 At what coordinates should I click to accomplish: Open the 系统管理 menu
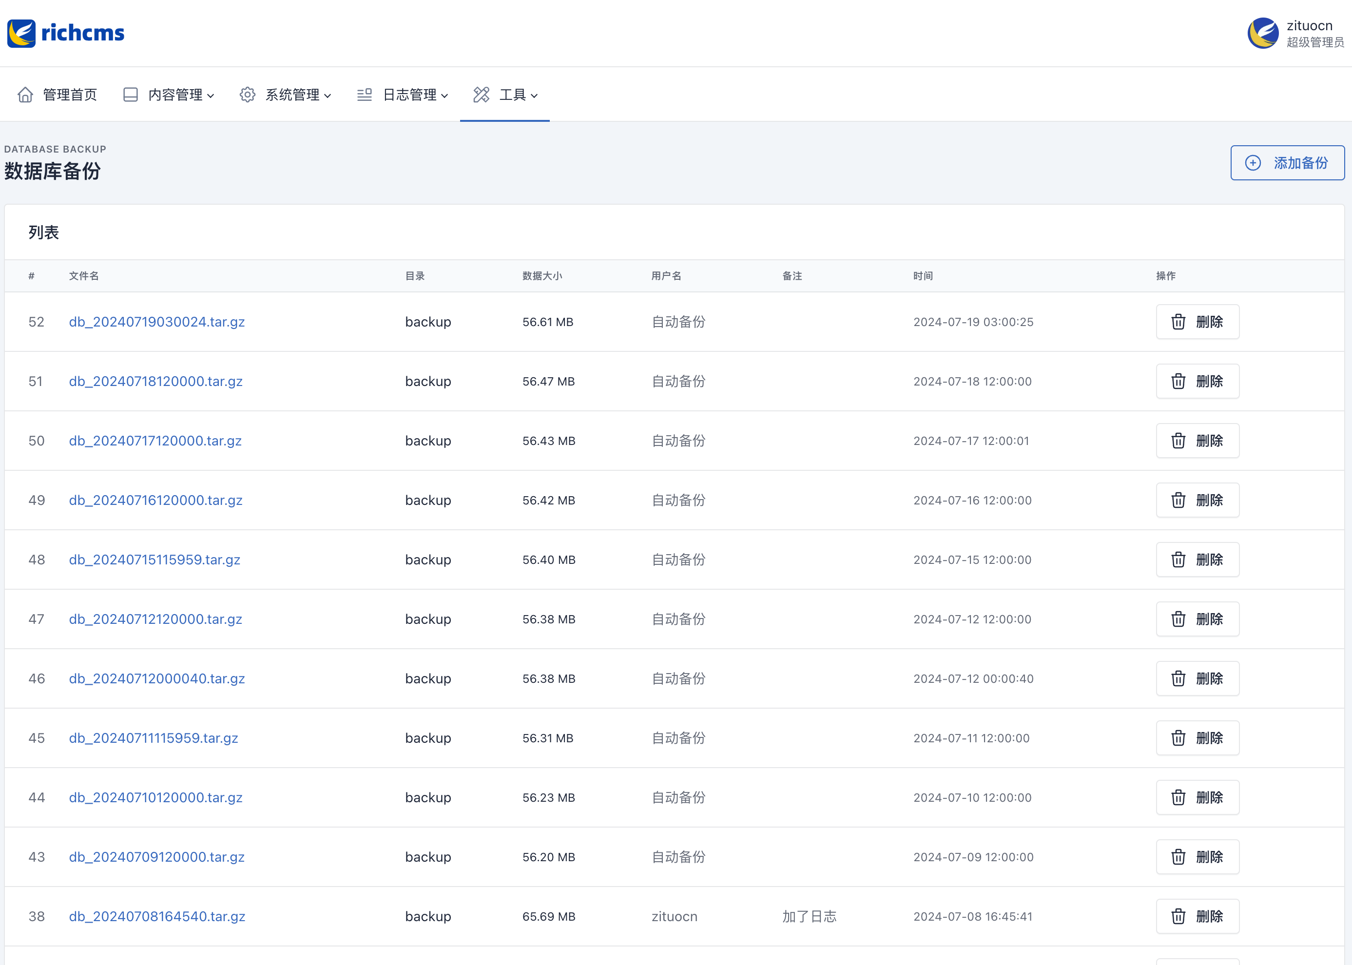(x=286, y=95)
